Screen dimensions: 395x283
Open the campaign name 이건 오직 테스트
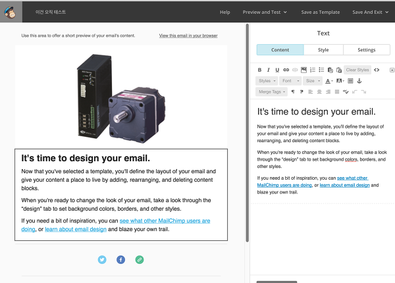51,12
